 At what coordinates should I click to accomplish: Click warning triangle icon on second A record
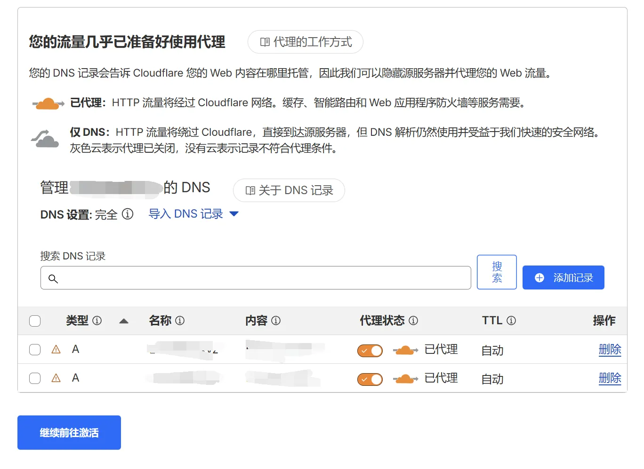(56, 378)
